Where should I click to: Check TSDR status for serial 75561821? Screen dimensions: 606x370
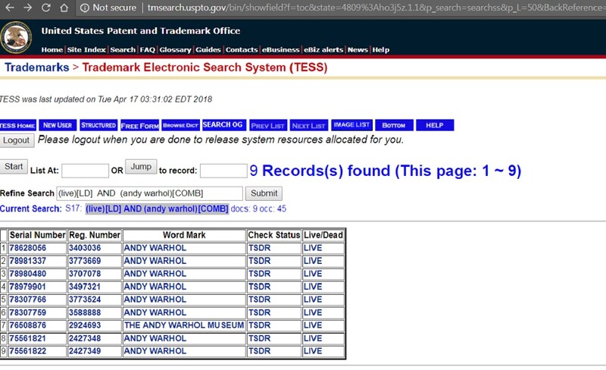(x=259, y=338)
